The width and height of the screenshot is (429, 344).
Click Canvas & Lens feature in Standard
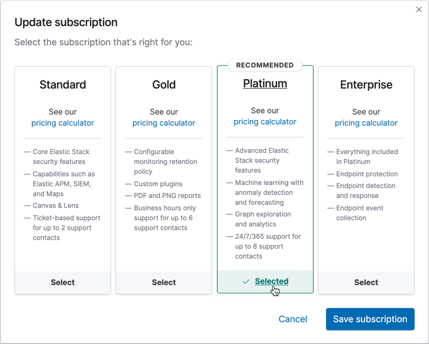tap(56, 205)
